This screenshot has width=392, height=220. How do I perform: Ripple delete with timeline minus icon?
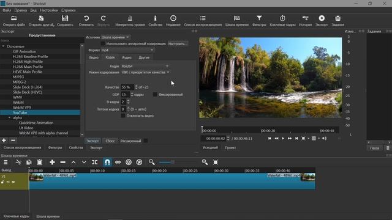tap(62, 163)
